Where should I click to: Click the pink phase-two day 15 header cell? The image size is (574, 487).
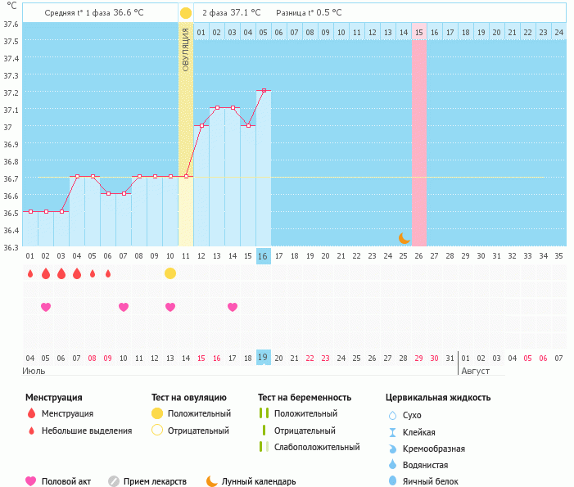[x=419, y=32]
